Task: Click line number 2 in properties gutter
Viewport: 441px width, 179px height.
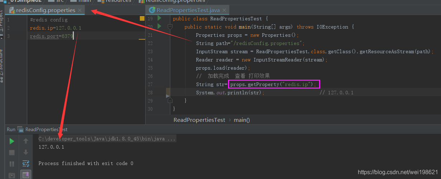Action: coord(8,28)
